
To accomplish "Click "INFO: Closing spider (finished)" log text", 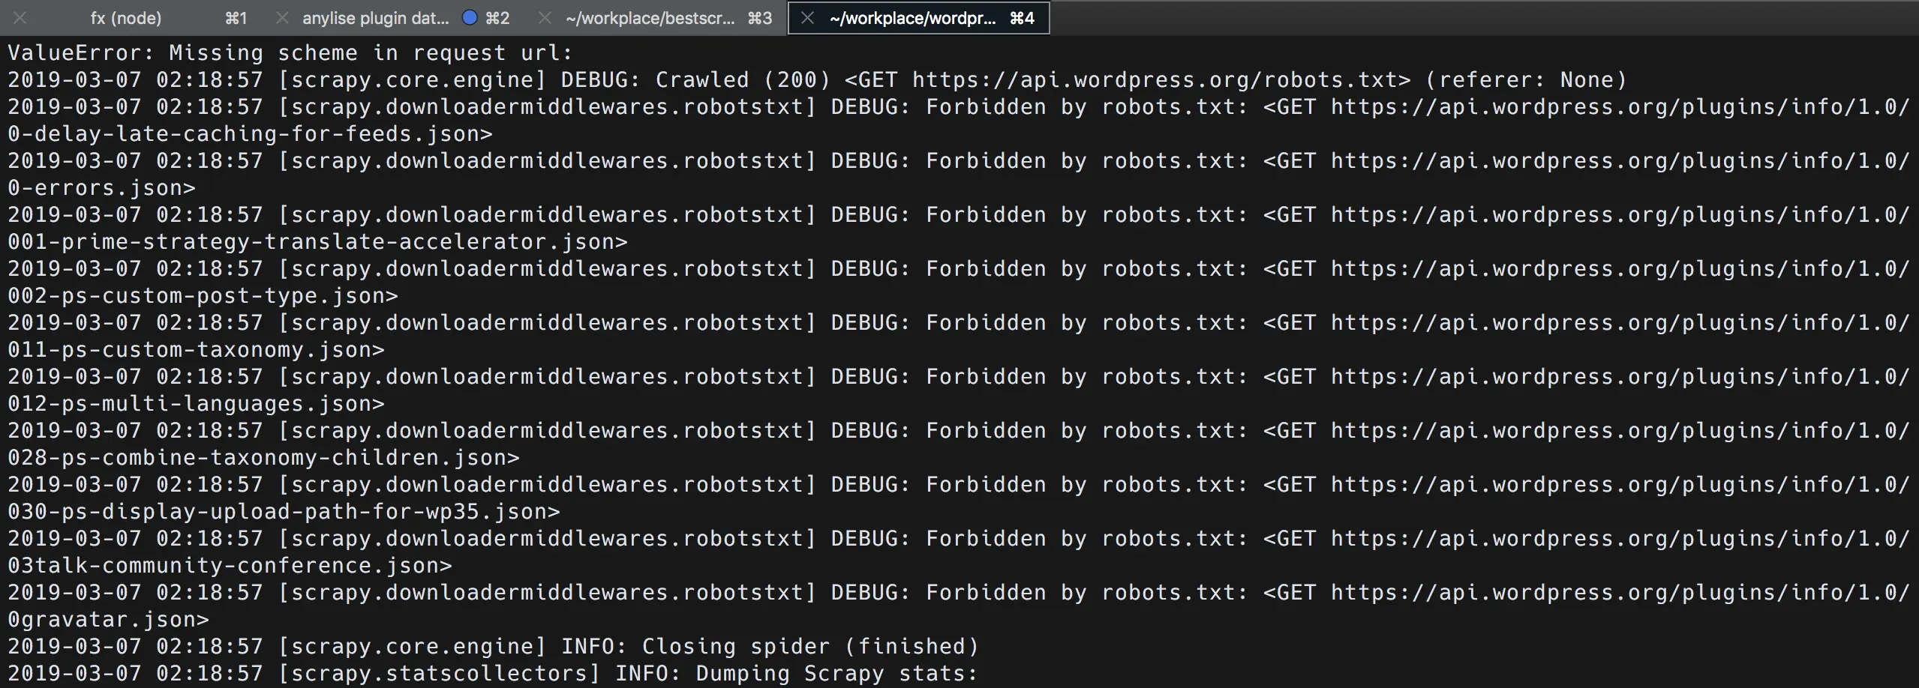I will pyautogui.click(x=770, y=646).
